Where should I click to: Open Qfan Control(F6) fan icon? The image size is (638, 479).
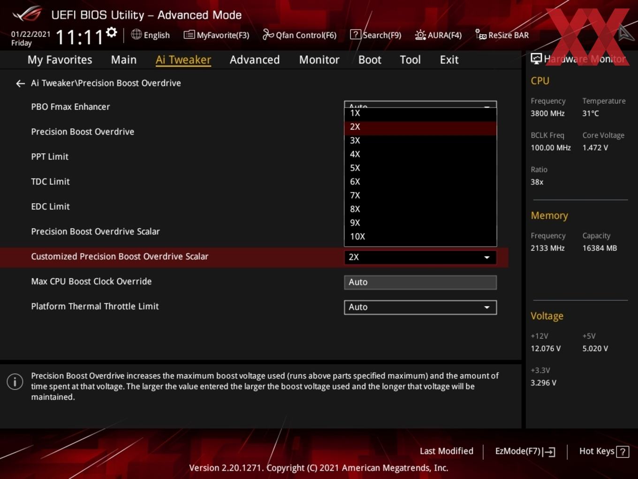pyautogui.click(x=268, y=34)
